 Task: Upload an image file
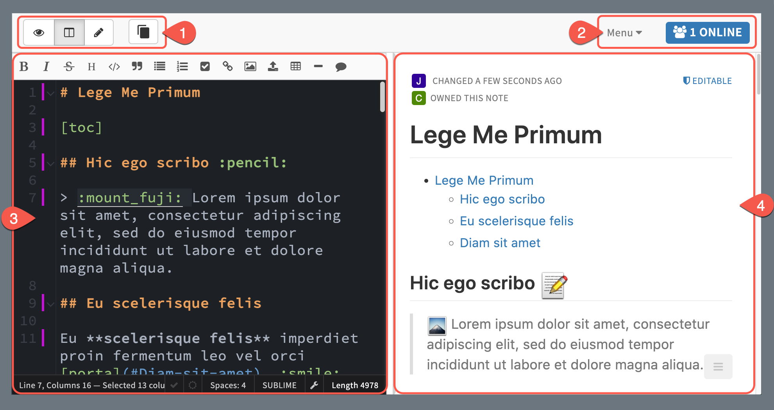(x=273, y=67)
